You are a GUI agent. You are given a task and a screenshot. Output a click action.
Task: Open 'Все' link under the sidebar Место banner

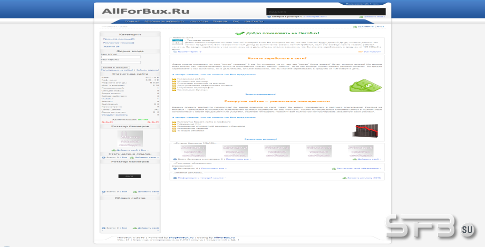click(143, 150)
